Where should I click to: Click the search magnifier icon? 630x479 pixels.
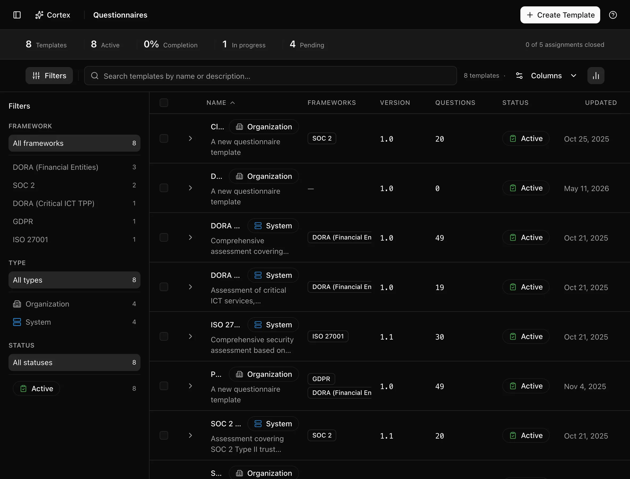(x=95, y=76)
